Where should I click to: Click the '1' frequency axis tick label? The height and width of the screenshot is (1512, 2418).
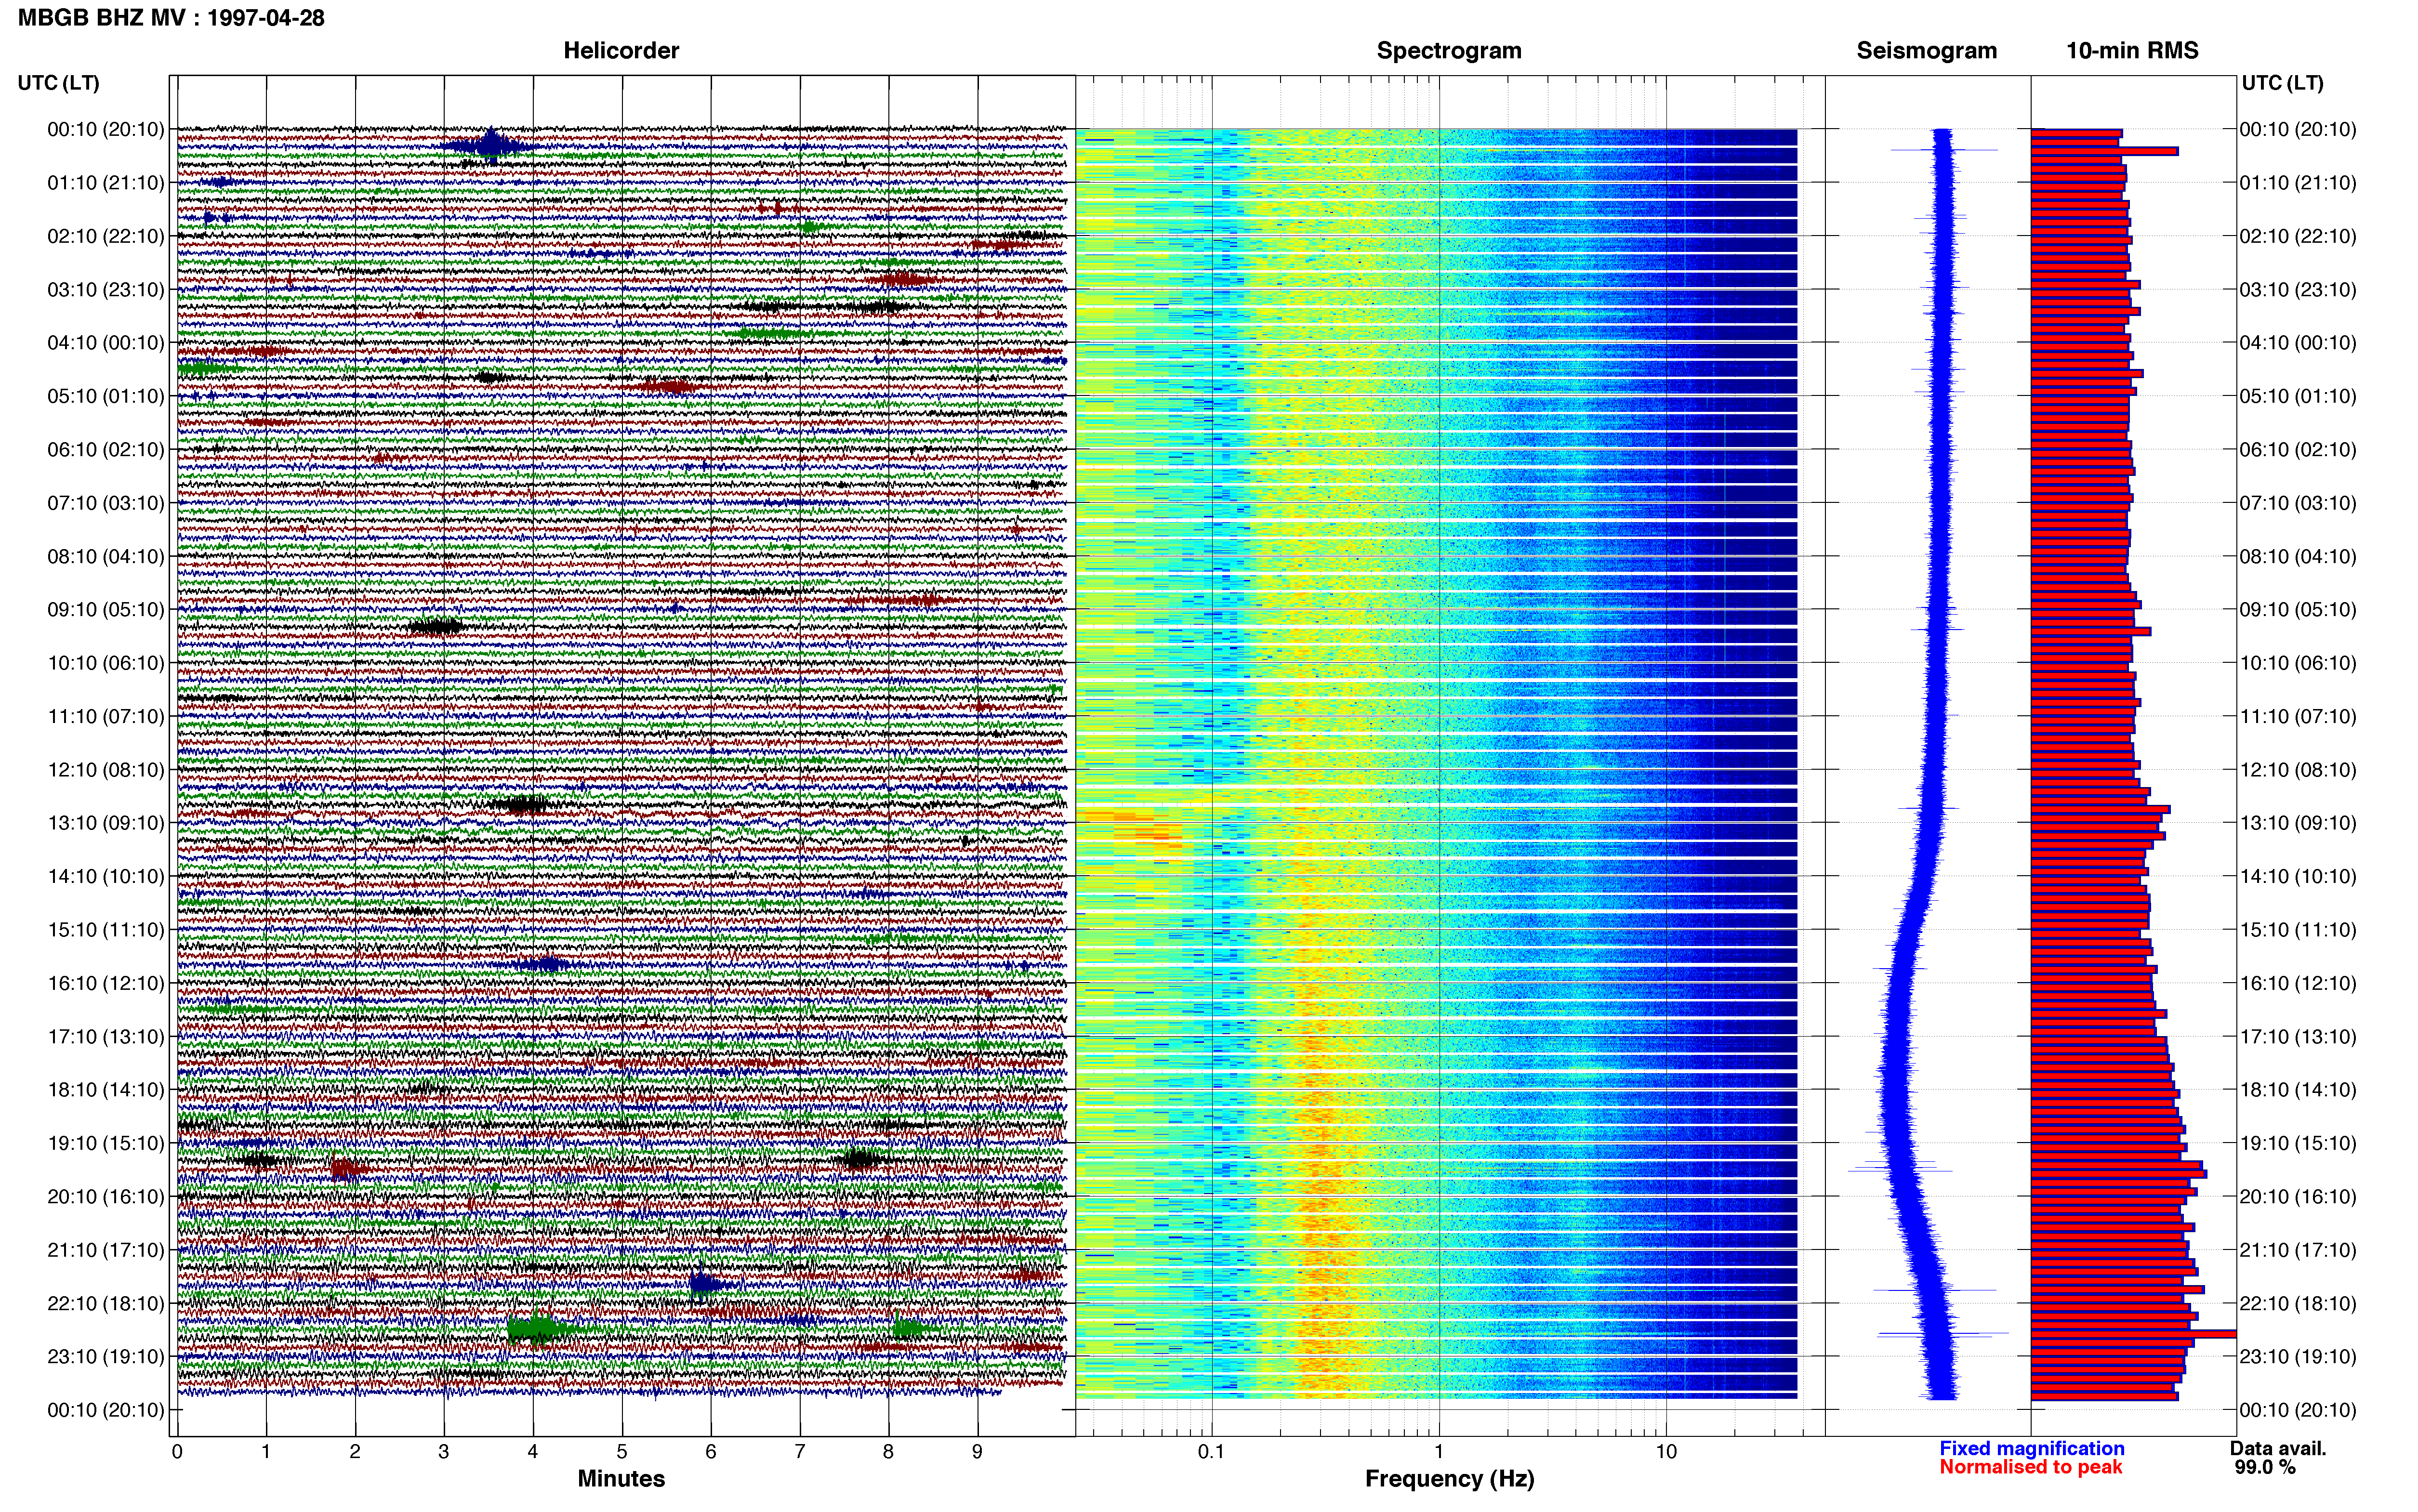(1439, 1451)
